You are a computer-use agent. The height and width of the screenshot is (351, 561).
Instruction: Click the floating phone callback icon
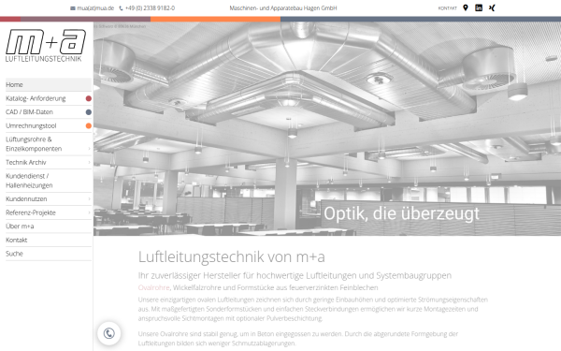[x=109, y=333]
